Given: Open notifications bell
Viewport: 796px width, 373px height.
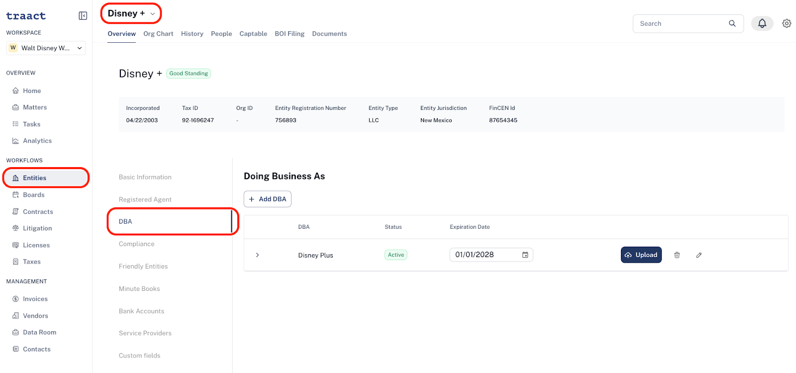Looking at the screenshot, I should [x=762, y=23].
